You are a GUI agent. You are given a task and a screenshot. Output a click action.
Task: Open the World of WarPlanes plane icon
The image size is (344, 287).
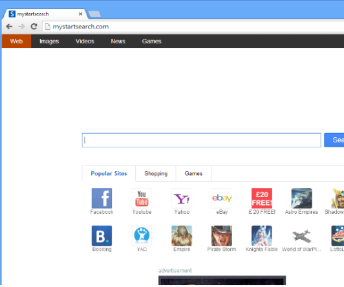point(302,236)
